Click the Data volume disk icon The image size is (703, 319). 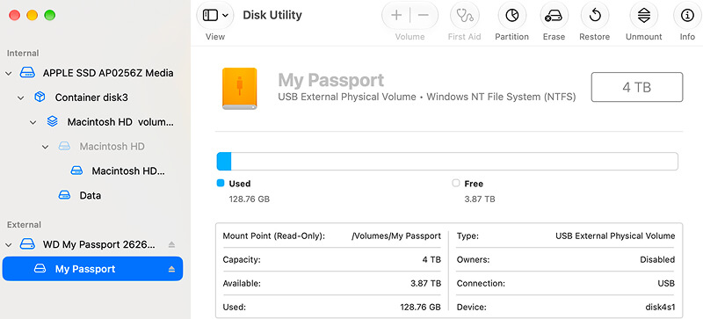tap(64, 195)
